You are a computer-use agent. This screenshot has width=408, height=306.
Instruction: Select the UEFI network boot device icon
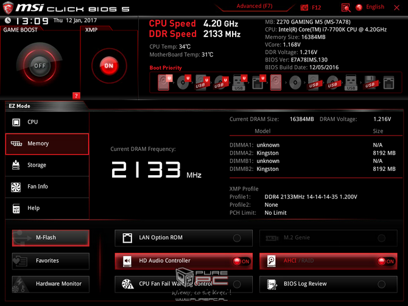(258, 82)
